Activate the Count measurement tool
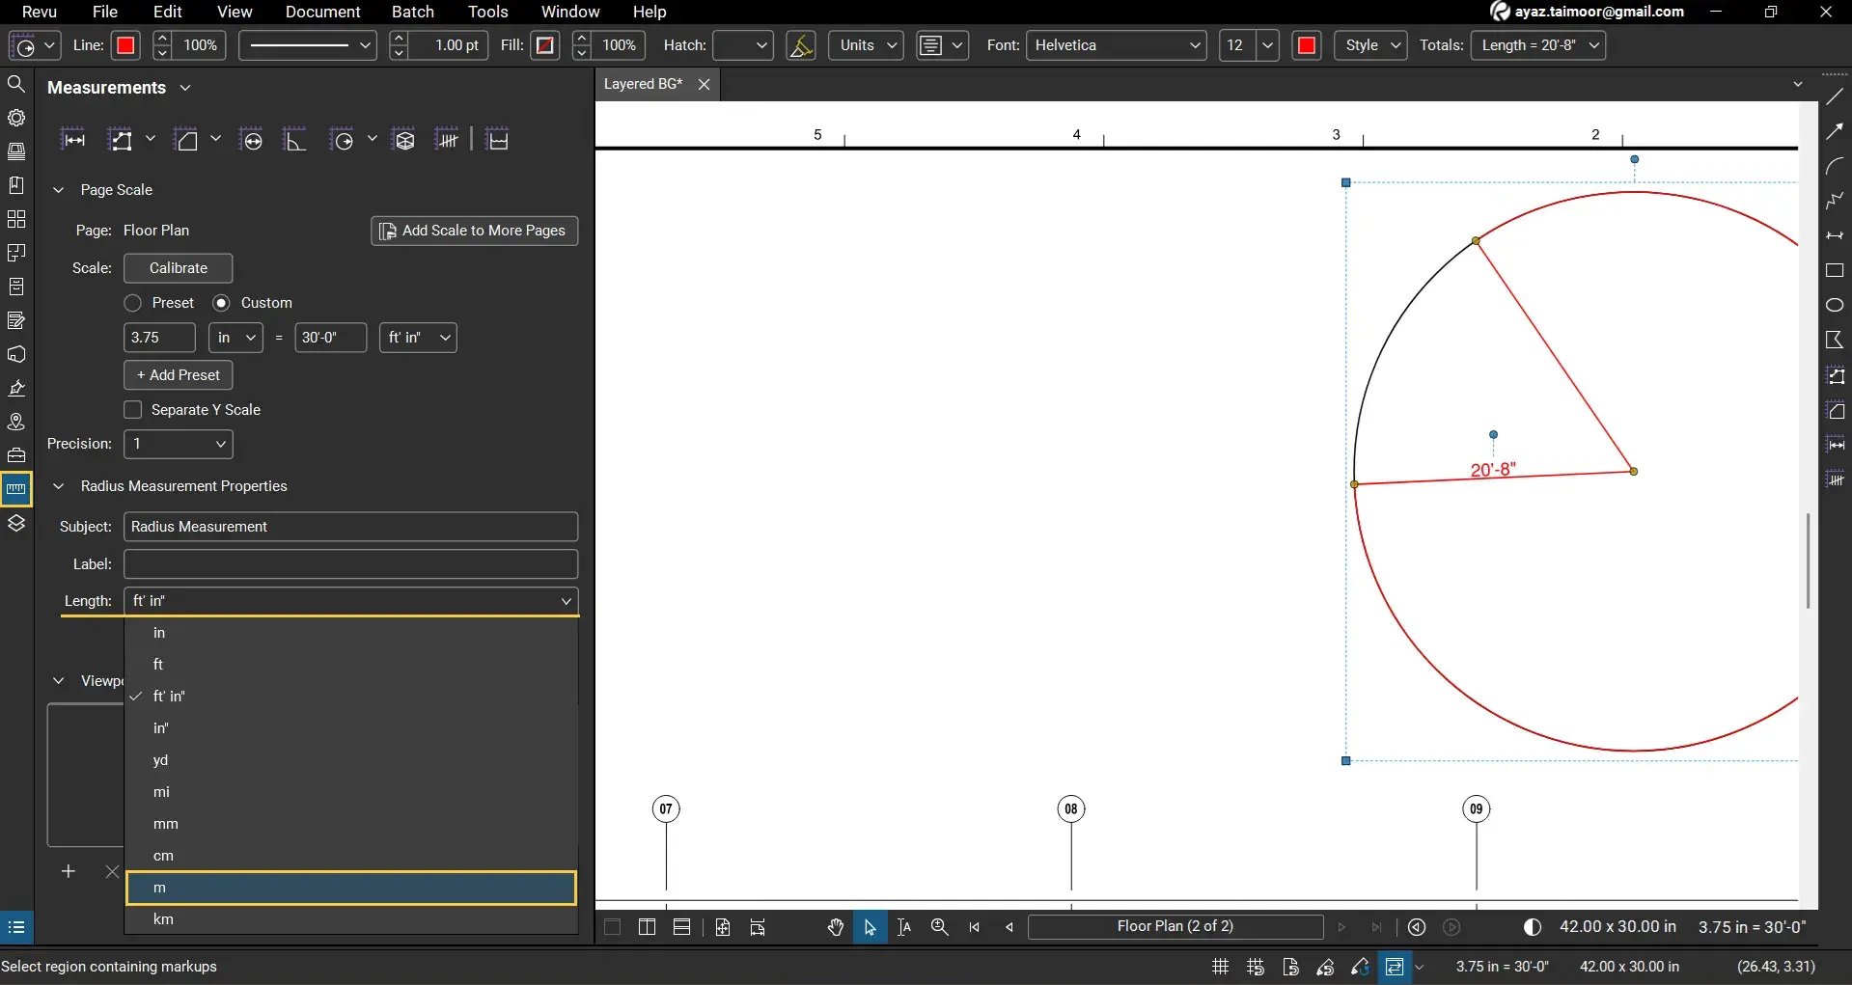 coord(449,138)
